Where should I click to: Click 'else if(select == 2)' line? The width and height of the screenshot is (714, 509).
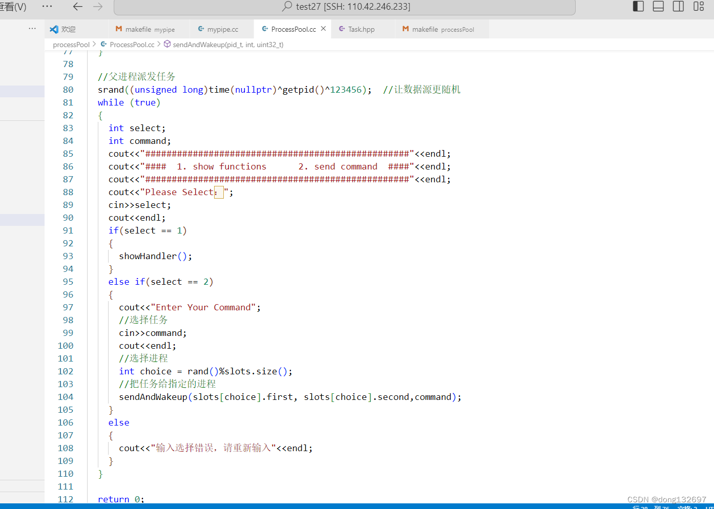tap(161, 282)
